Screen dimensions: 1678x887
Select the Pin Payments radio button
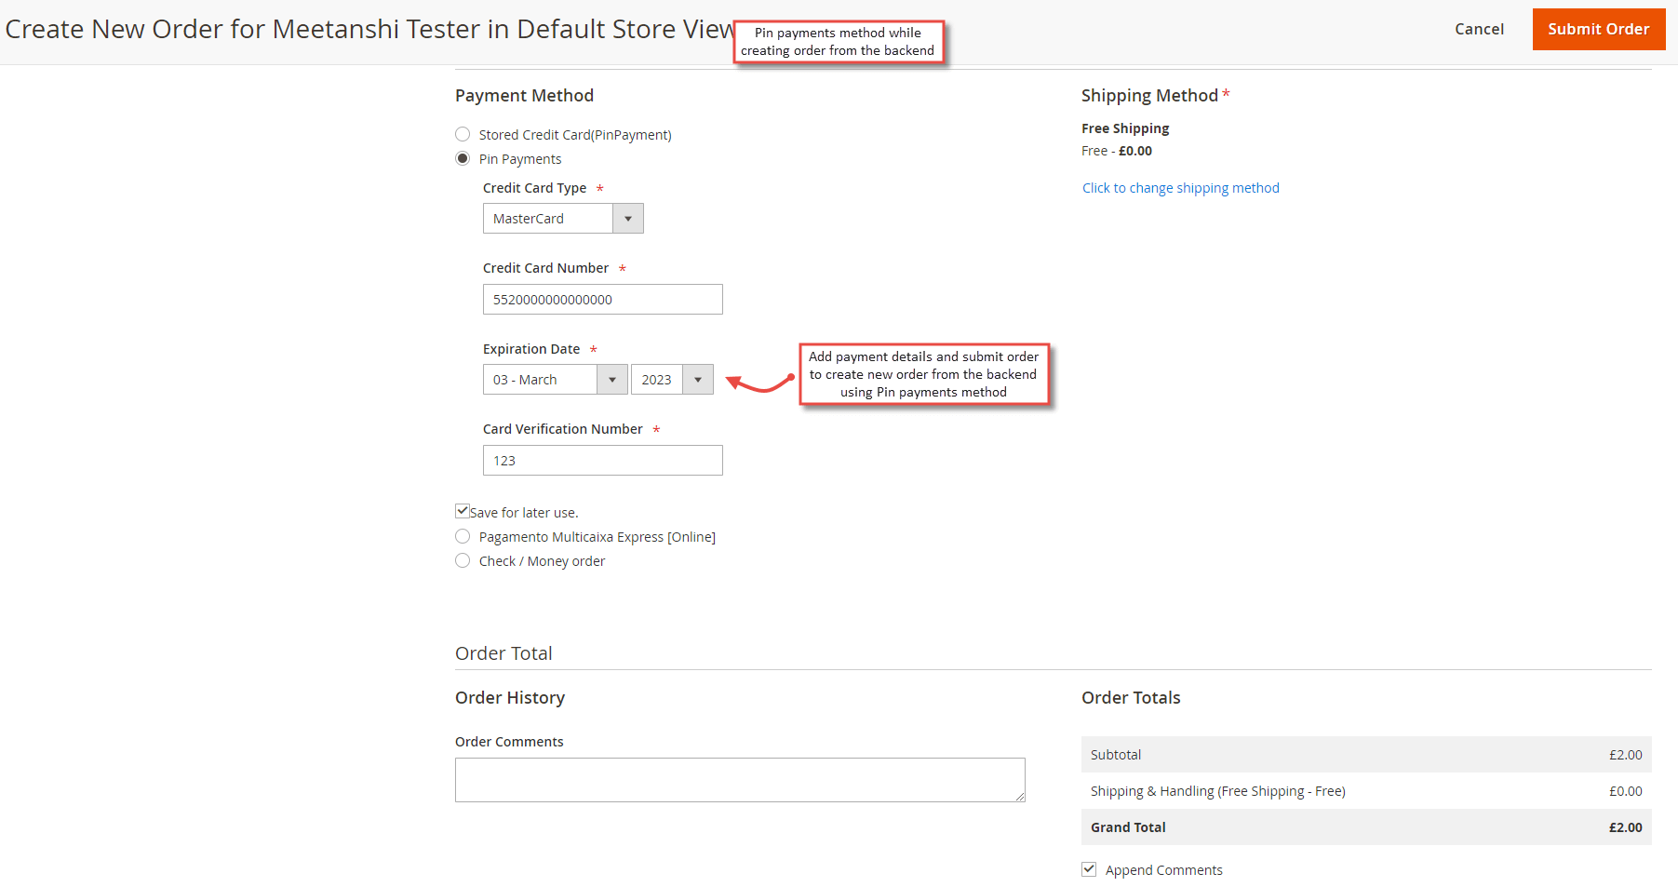tap(463, 159)
